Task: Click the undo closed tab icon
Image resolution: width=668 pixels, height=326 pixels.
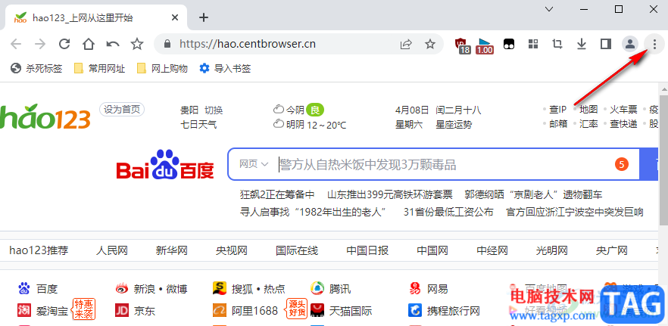Action: 112,44
